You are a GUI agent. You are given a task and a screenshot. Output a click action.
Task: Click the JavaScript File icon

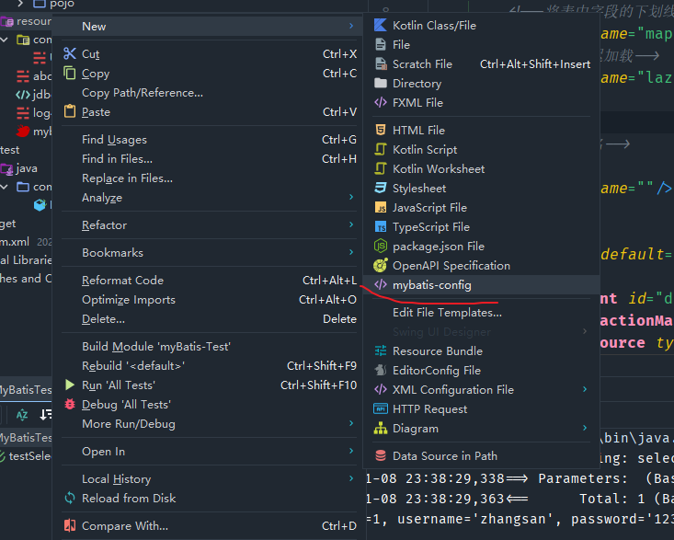click(x=381, y=207)
